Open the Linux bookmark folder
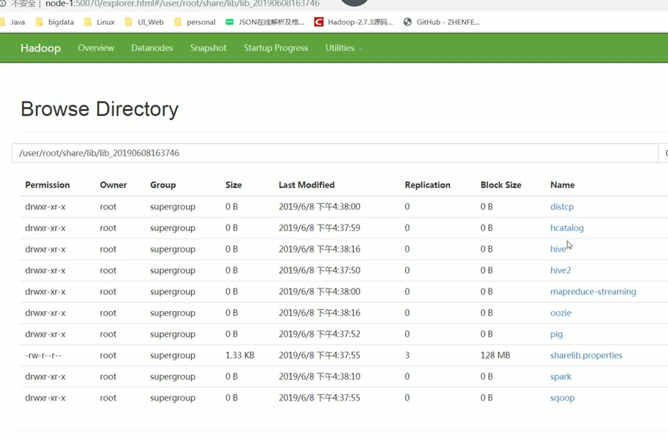 pyautogui.click(x=99, y=22)
